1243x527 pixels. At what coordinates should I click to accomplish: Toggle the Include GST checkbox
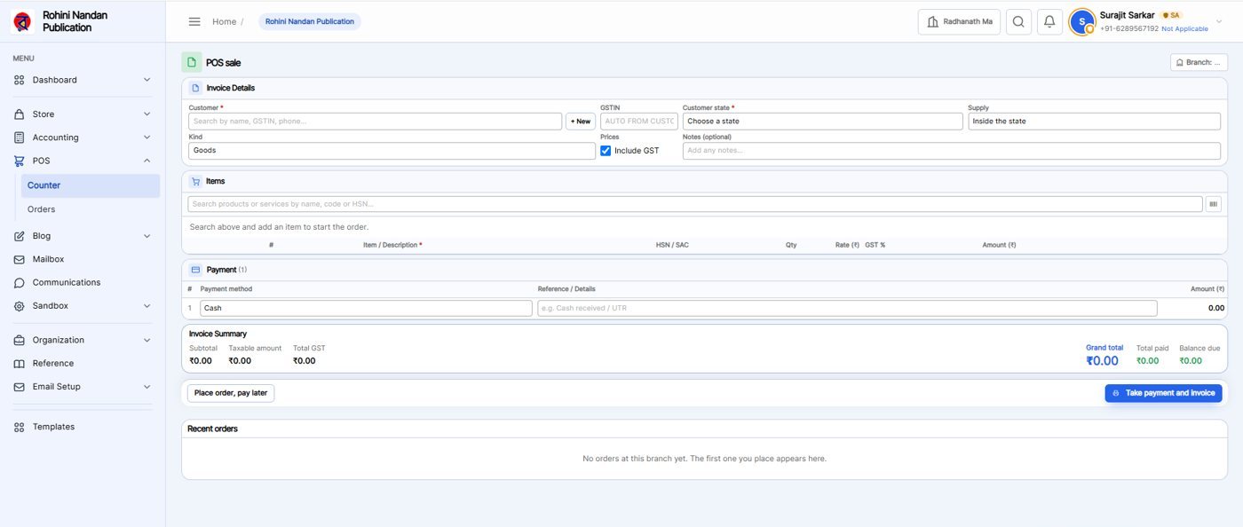click(606, 151)
